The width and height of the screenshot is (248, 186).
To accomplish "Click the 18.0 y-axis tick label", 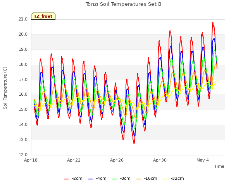I will (23, 65).
